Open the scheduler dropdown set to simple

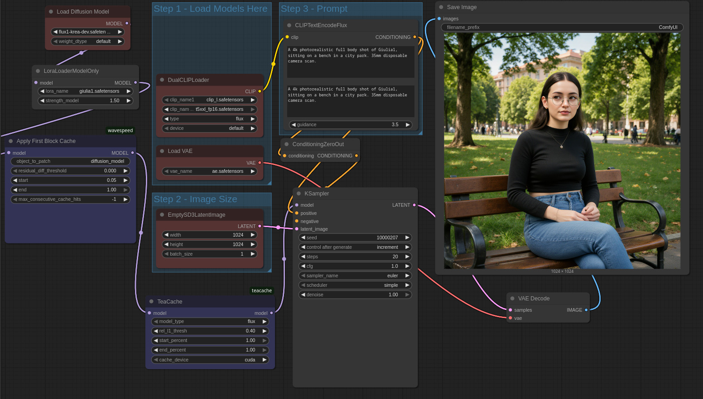tap(355, 285)
